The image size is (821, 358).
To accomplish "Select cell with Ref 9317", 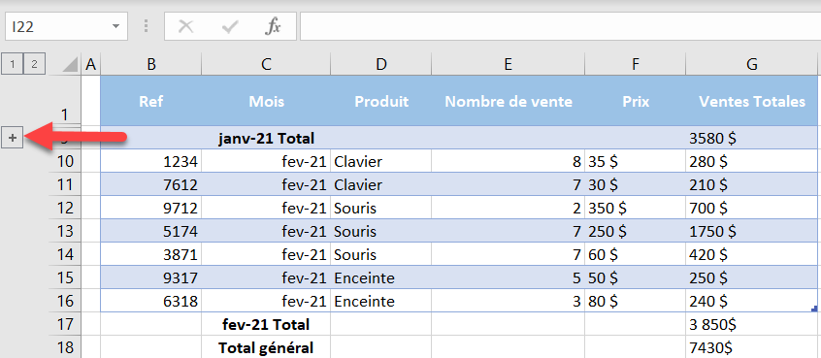I will 150,277.
